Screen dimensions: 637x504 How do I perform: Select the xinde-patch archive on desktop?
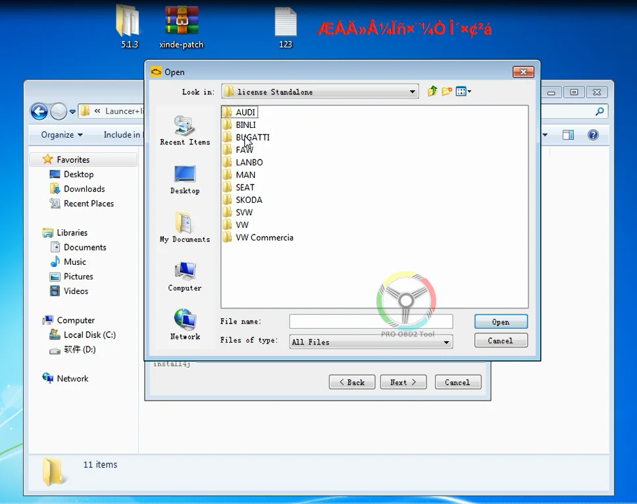(x=181, y=27)
